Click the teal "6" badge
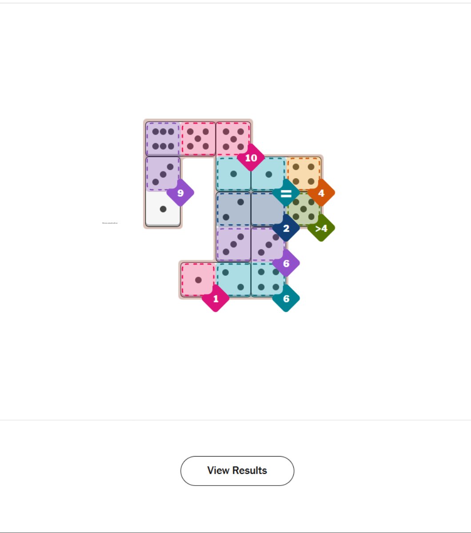This screenshot has width=471, height=533. pos(286,298)
